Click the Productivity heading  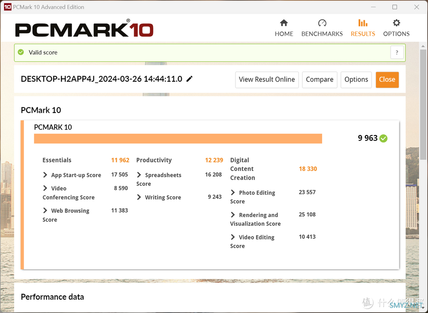tap(154, 160)
